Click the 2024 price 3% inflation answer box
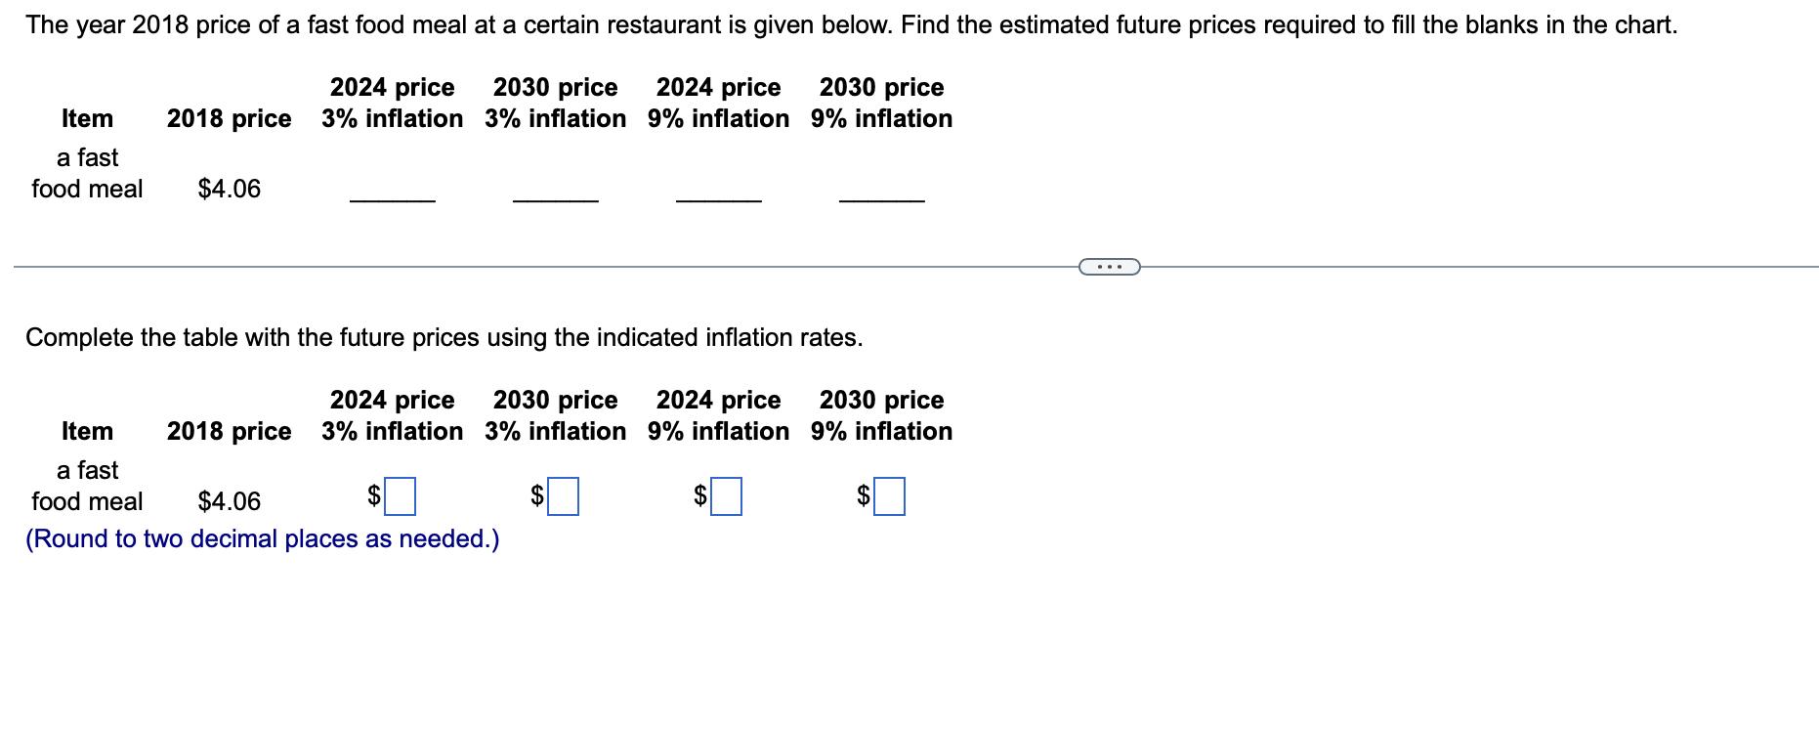The image size is (1819, 729). point(400,496)
